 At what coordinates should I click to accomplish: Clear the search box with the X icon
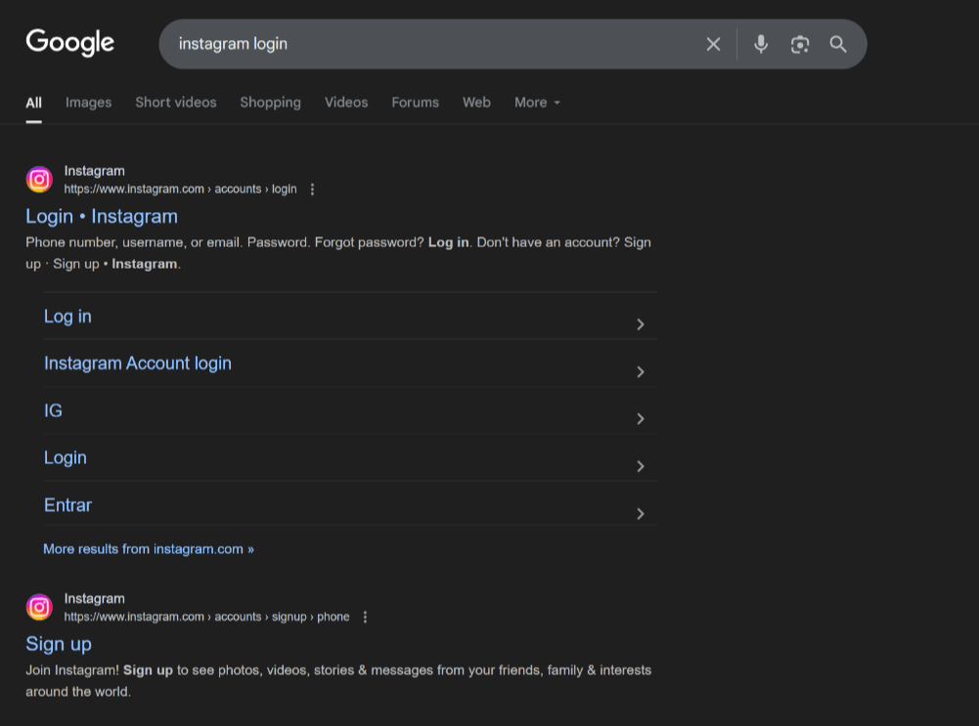713,44
